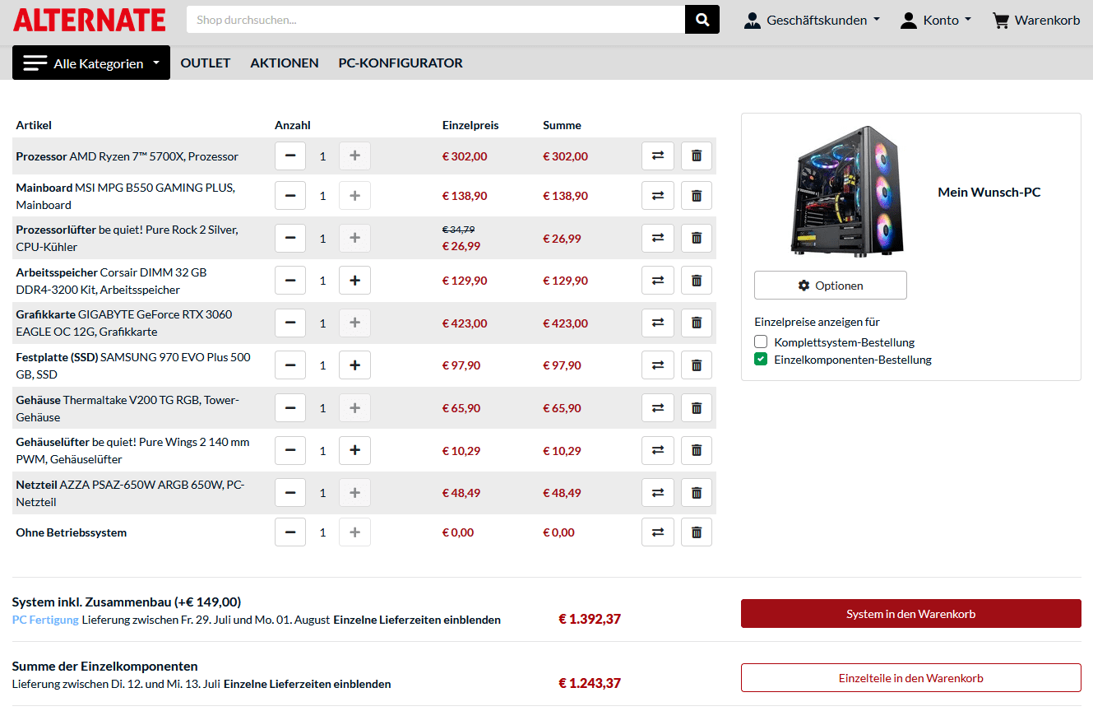
Task: Decrease quantity of AMD Ryzen processor
Action: (x=290, y=156)
